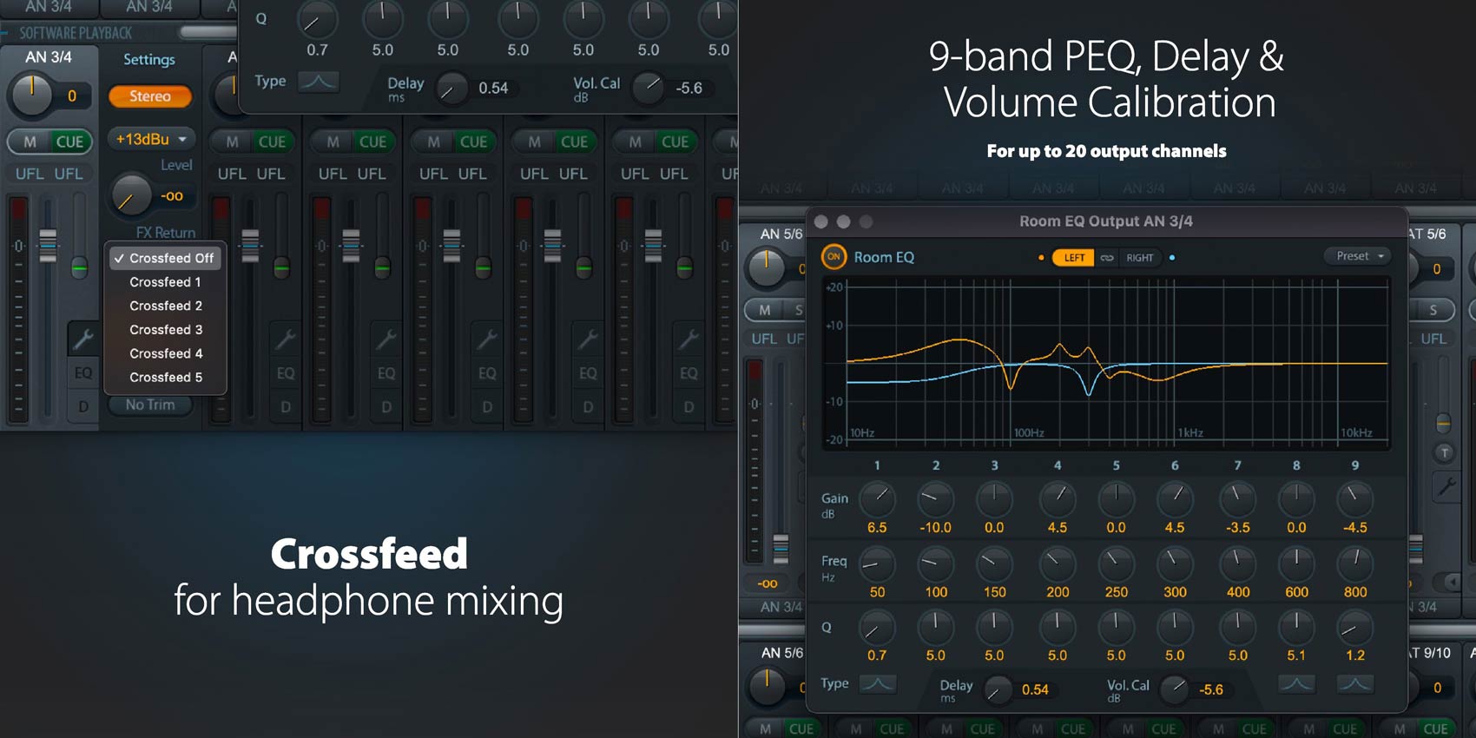Screen dimensions: 1476x738
Task: Enable CUE on the leftmost AN 3/4 channel
Action: pos(69,142)
